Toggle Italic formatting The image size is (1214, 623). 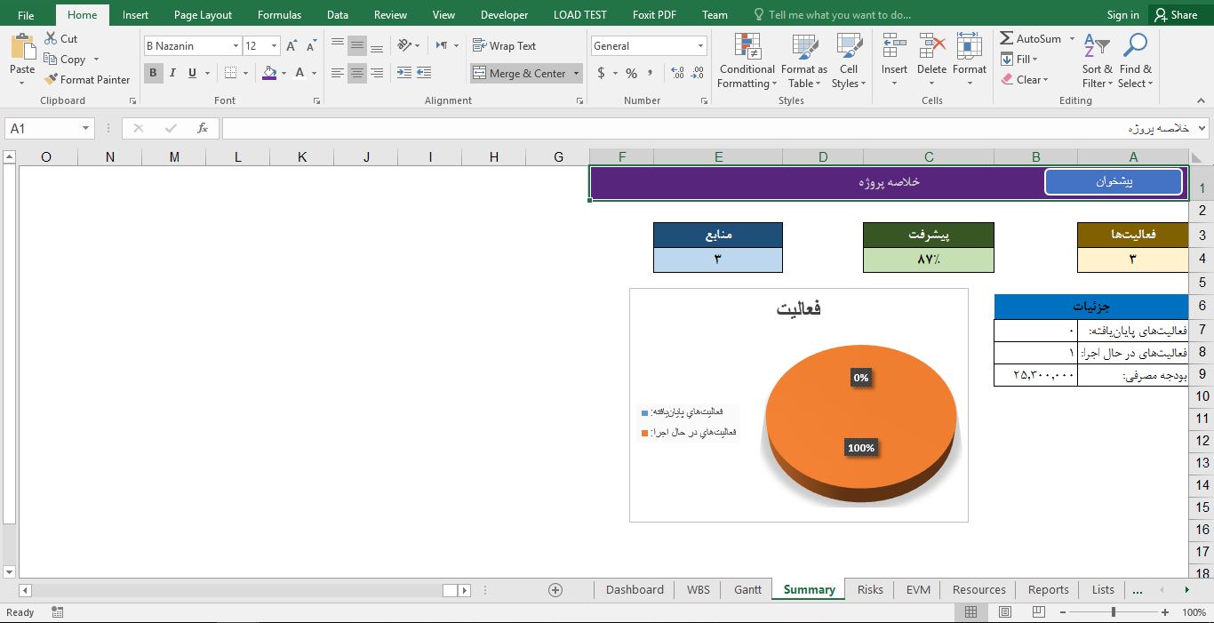[172, 73]
